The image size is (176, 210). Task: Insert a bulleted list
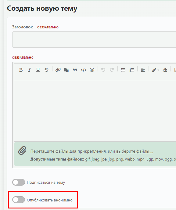(123, 70)
